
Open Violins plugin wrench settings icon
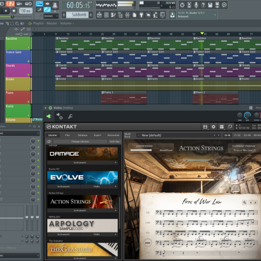click(70, 116)
